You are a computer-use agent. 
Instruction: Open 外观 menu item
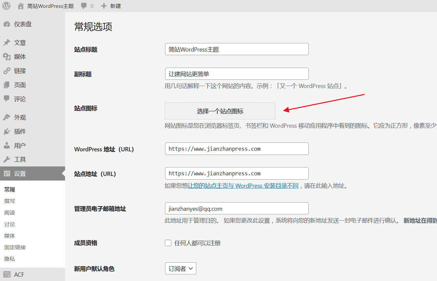coord(33,117)
